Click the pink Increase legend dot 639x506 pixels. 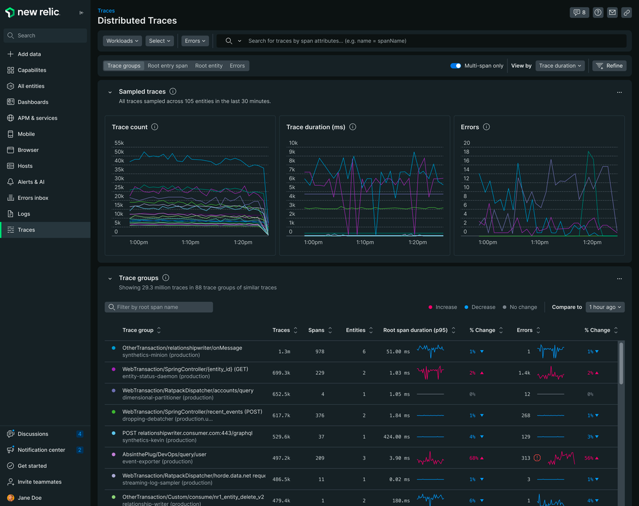tap(431, 307)
